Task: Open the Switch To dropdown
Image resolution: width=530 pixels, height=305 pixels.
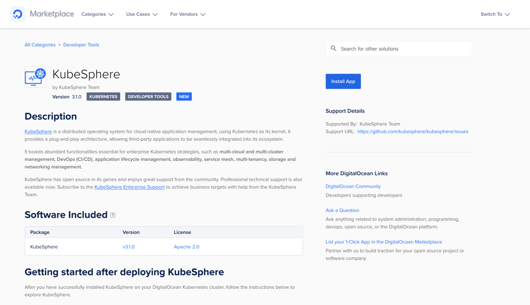Action: pyautogui.click(x=495, y=14)
